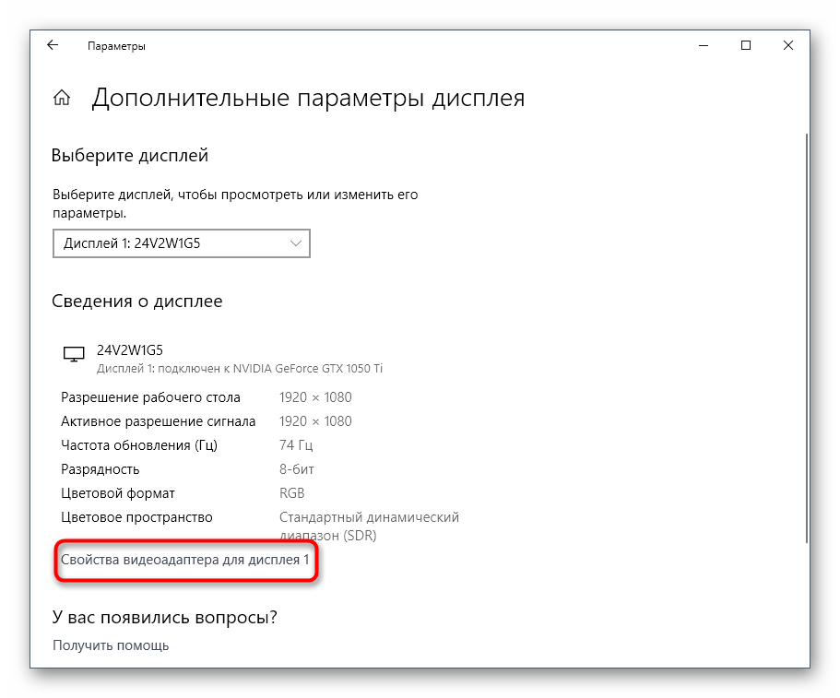The width and height of the screenshot is (840, 698).
Task: Click the Цветовое пространство label
Action: tap(136, 517)
